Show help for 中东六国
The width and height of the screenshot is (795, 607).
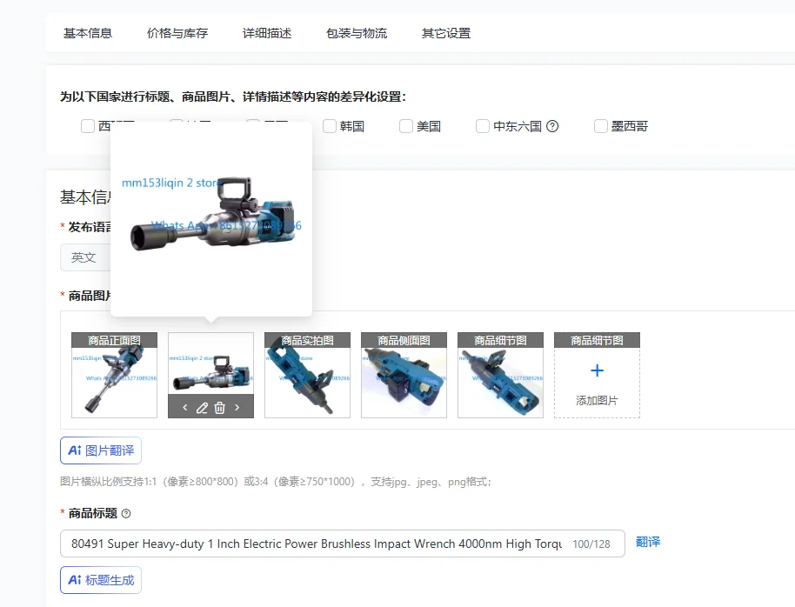click(552, 126)
